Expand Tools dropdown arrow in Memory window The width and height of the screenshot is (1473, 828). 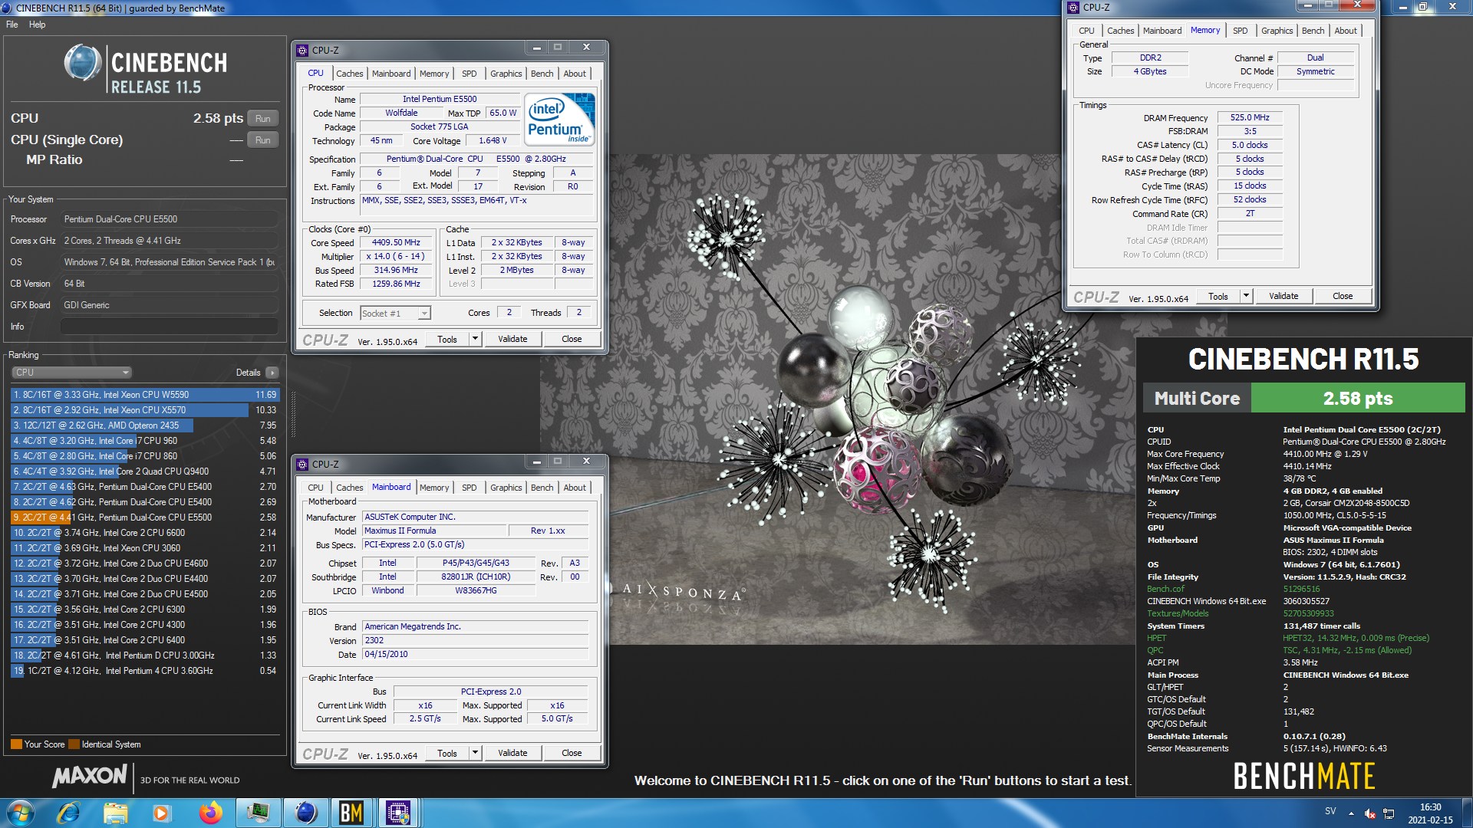[x=1246, y=296]
